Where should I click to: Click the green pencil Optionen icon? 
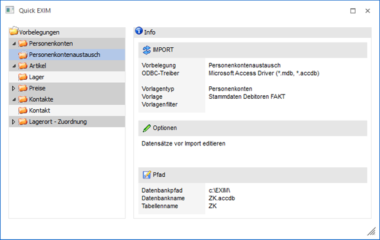(x=147, y=128)
